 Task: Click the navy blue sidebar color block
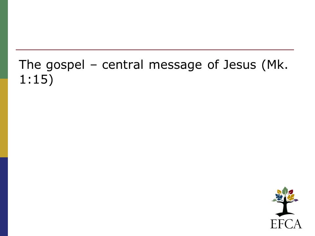(4, 197)
